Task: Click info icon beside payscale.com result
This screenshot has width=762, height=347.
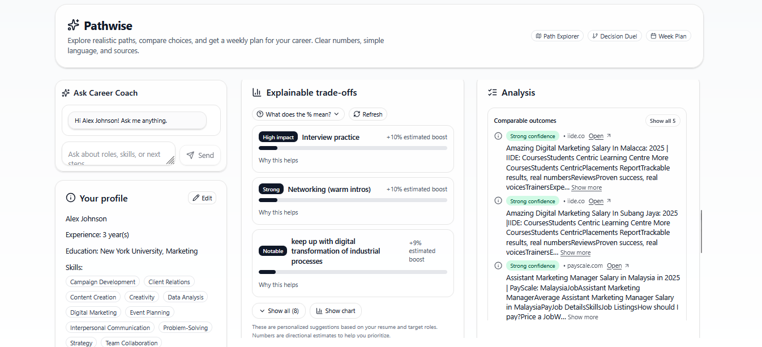Action: (x=498, y=265)
